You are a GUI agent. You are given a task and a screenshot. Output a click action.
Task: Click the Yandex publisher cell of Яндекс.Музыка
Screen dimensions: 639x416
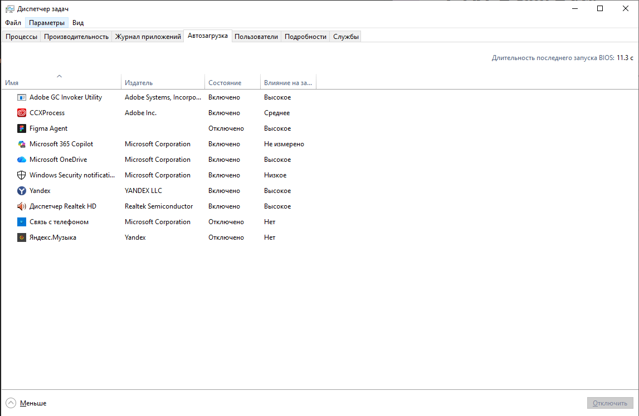(x=135, y=237)
